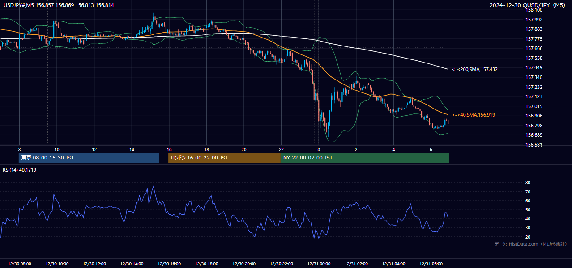Click RSI scale level 40
This screenshot has width=572, height=268.
(528, 218)
